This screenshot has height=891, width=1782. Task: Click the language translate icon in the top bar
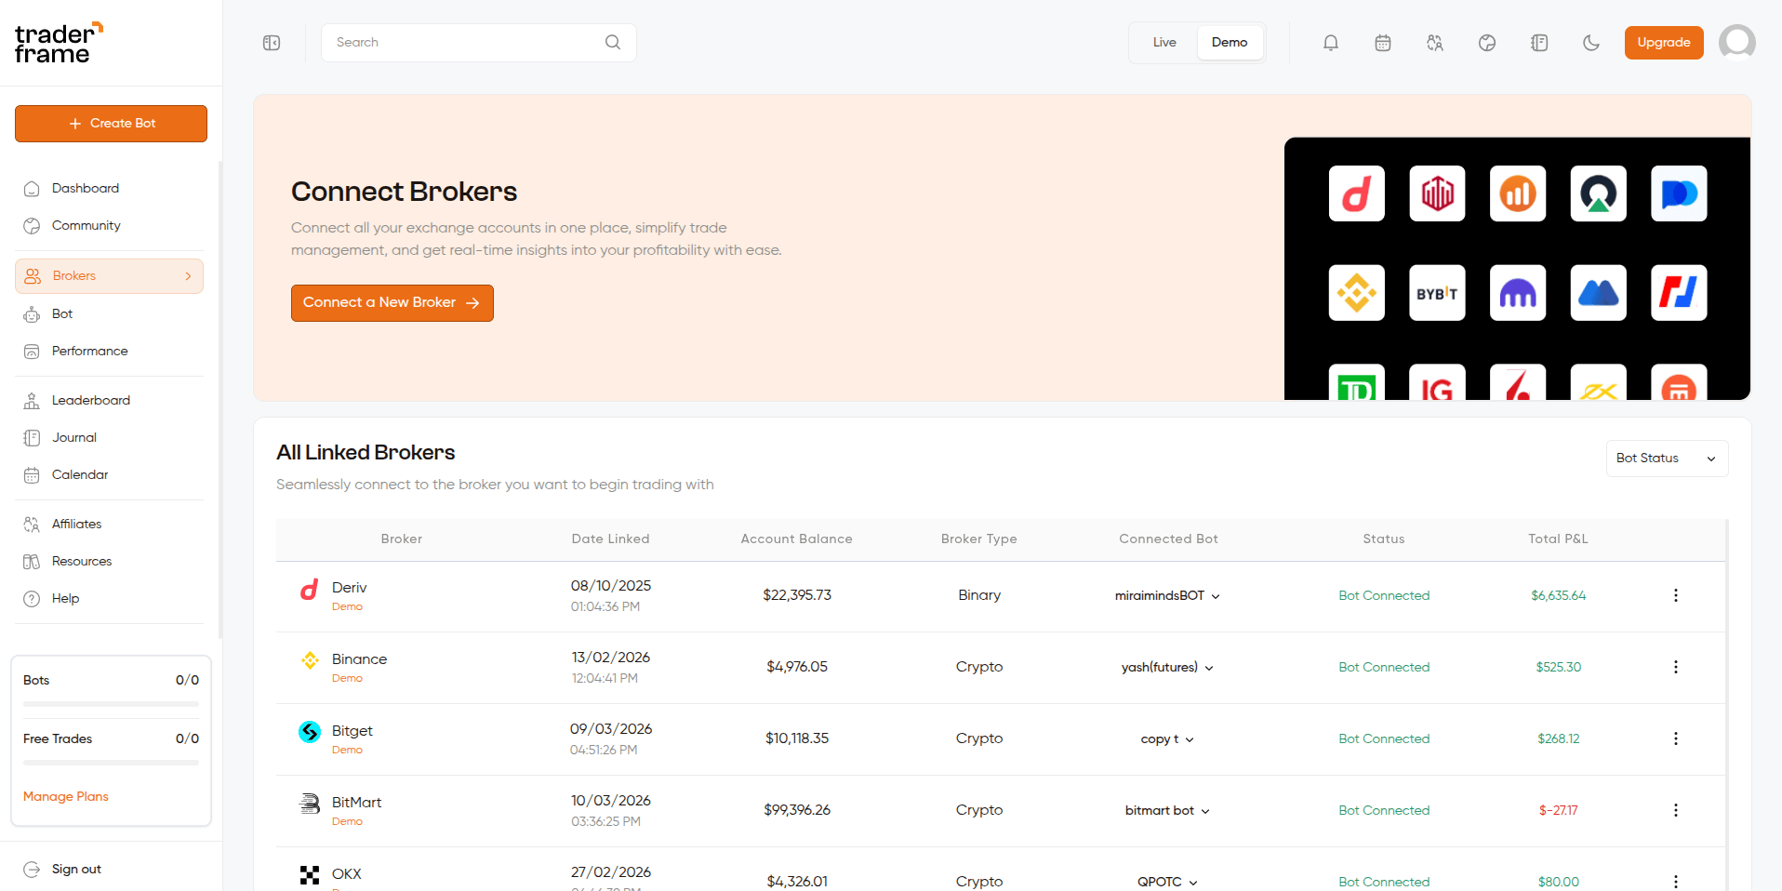pos(1435,43)
